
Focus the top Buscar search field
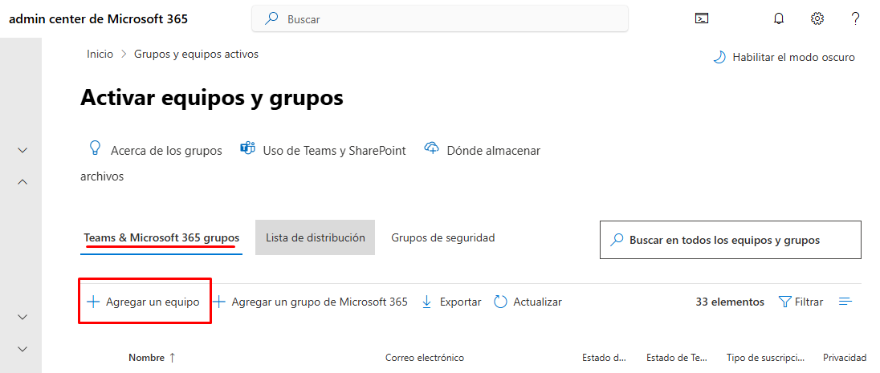[x=440, y=18]
